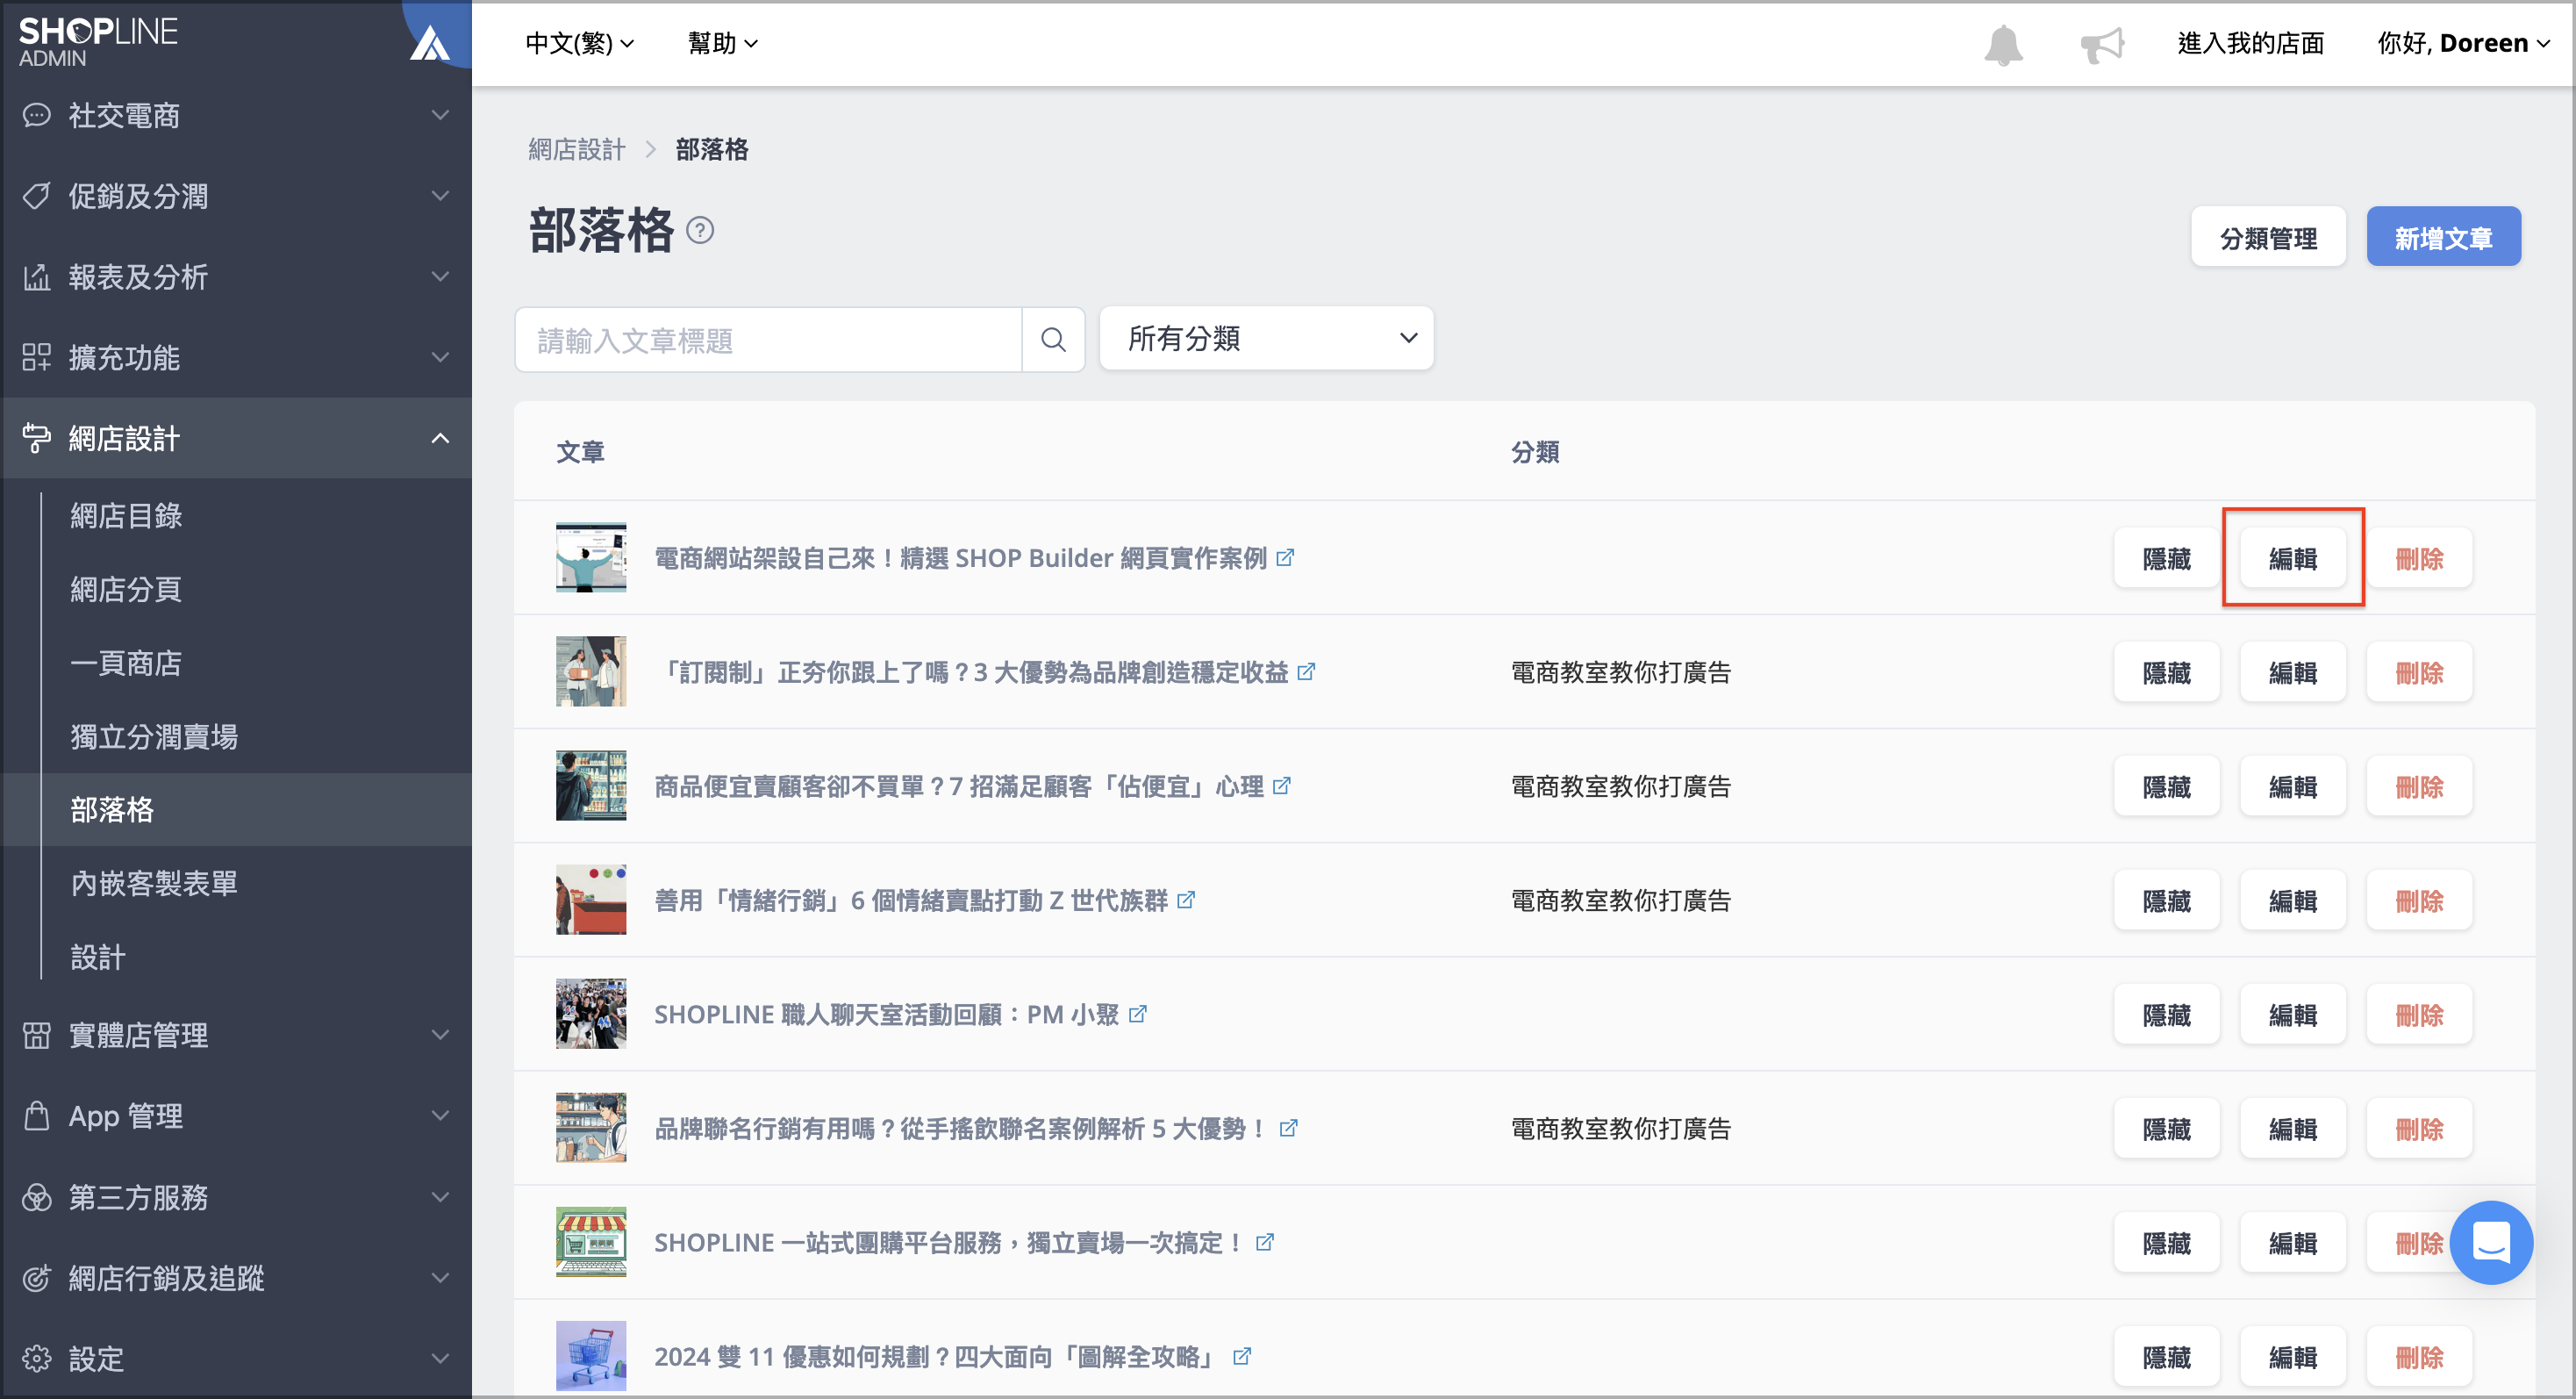
Task: Click the SHOPLINE ADMIN logo
Action: tap(98, 42)
